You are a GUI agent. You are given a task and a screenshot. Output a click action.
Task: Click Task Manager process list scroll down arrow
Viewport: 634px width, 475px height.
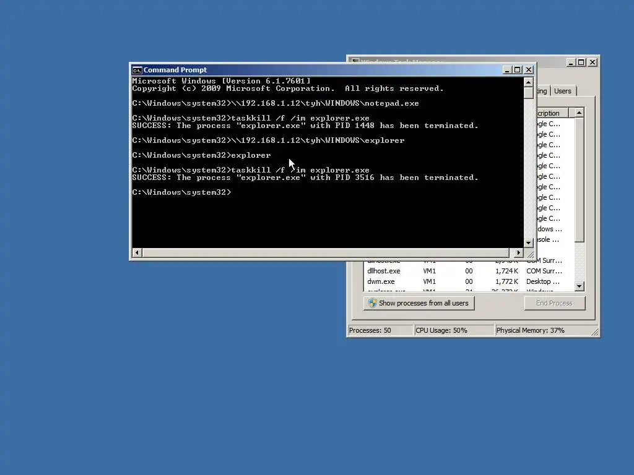click(x=580, y=286)
